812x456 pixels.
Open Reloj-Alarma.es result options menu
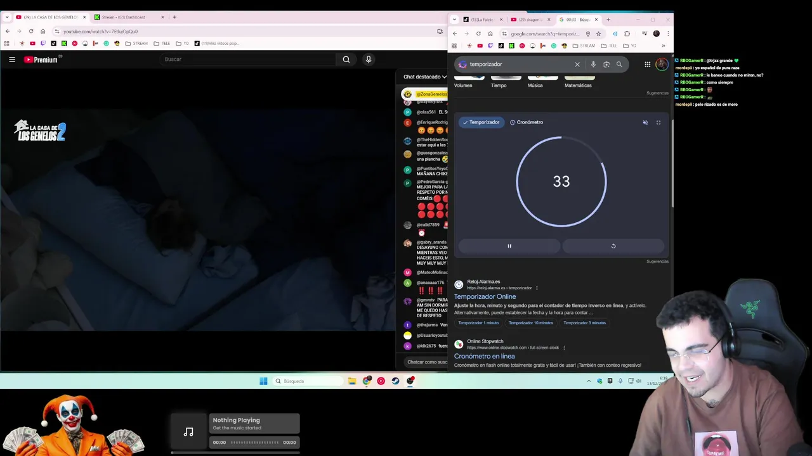(537, 288)
